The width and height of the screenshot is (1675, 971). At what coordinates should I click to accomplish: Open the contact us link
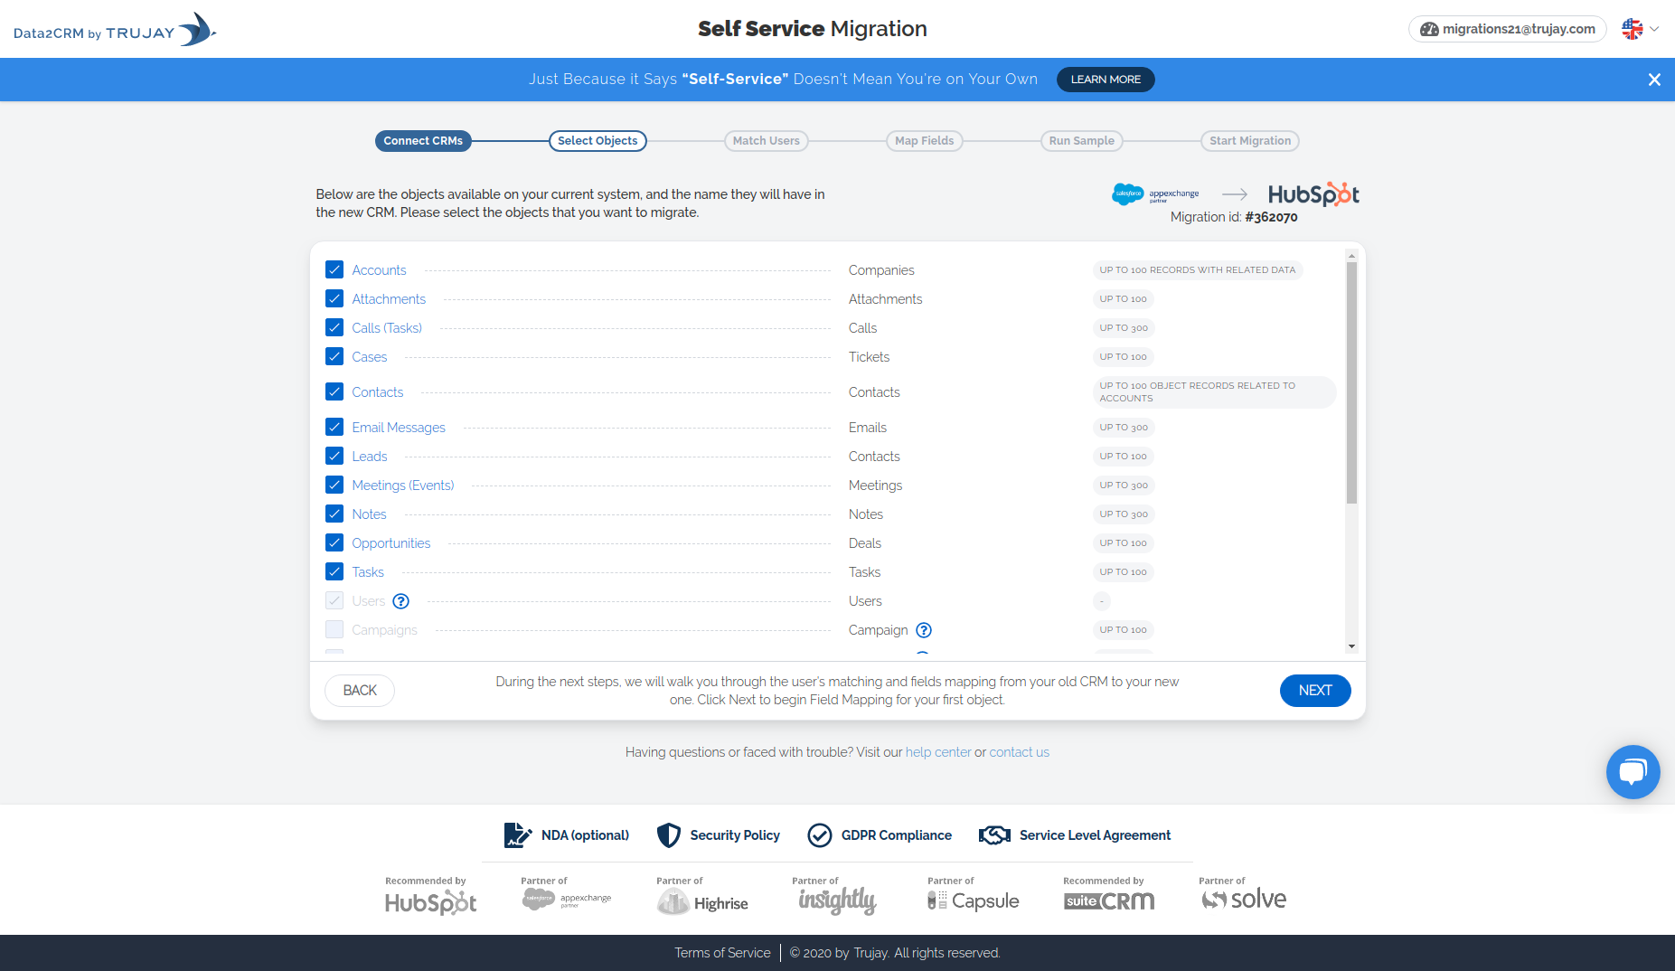1020,752
